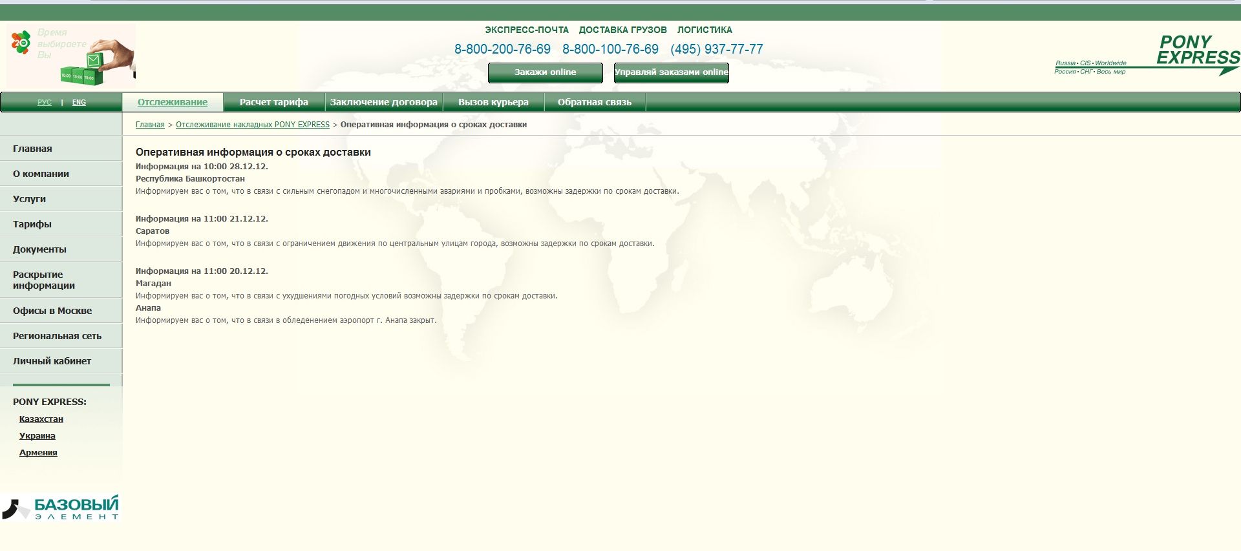This screenshot has height=551, width=1241.
Task: Click the page heading Оперативная информация о сроках доставки
Action: 253,152
